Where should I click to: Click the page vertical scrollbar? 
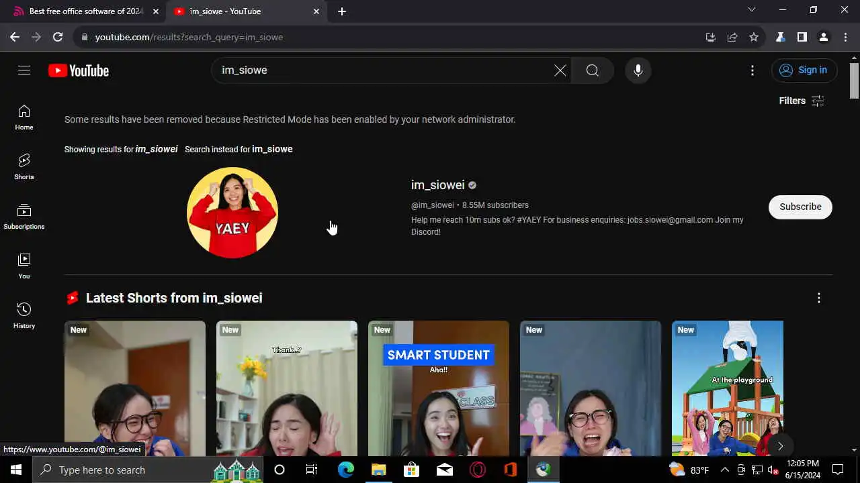pos(854,80)
